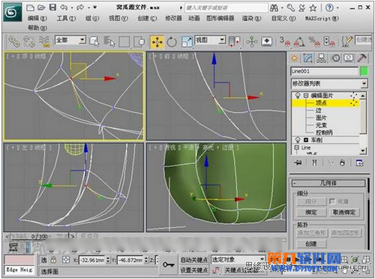Redo the action in the title bar
The width and height of the screenshot is (375, 279).
coord(80,7)
